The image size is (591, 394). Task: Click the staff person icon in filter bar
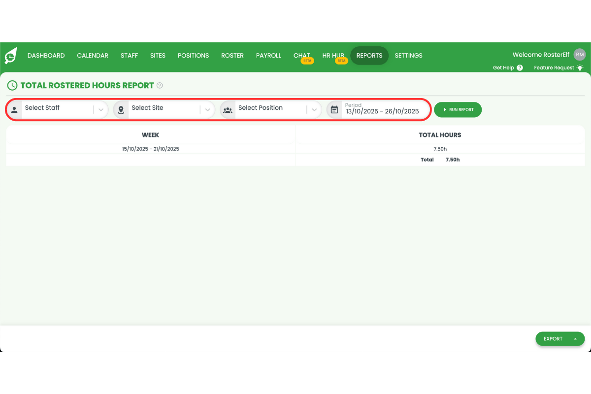tap(14, 109)
